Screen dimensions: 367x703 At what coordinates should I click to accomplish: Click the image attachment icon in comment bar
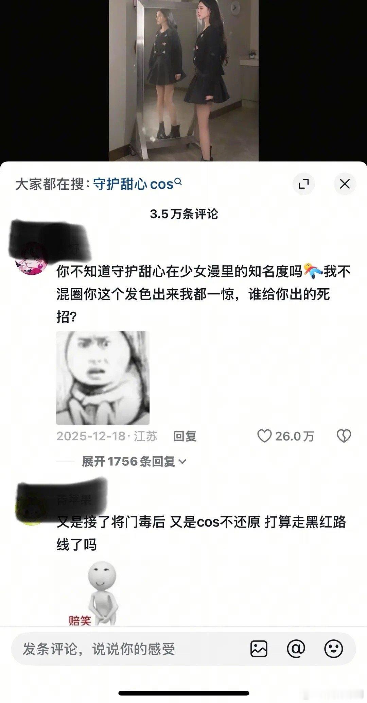[259, 649]
